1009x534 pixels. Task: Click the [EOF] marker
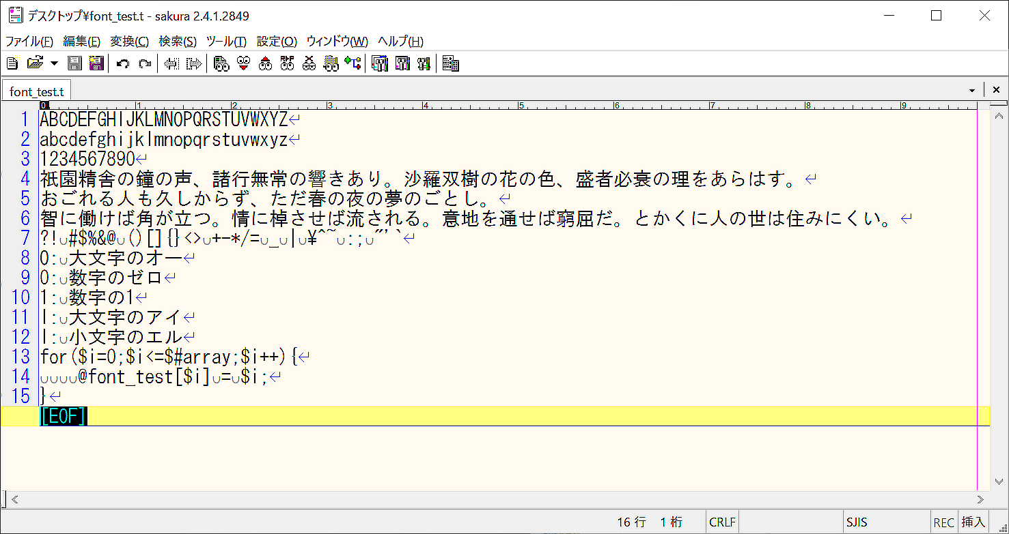pyautogui.click(x=64, y=416)
